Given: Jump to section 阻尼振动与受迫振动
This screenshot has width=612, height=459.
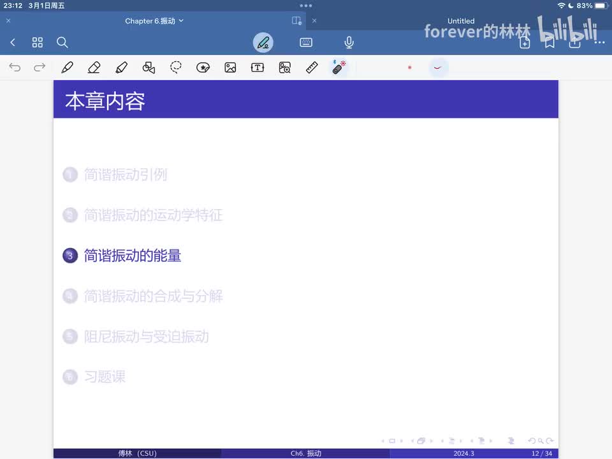Looking at the screenshot, I should (147, 337).
